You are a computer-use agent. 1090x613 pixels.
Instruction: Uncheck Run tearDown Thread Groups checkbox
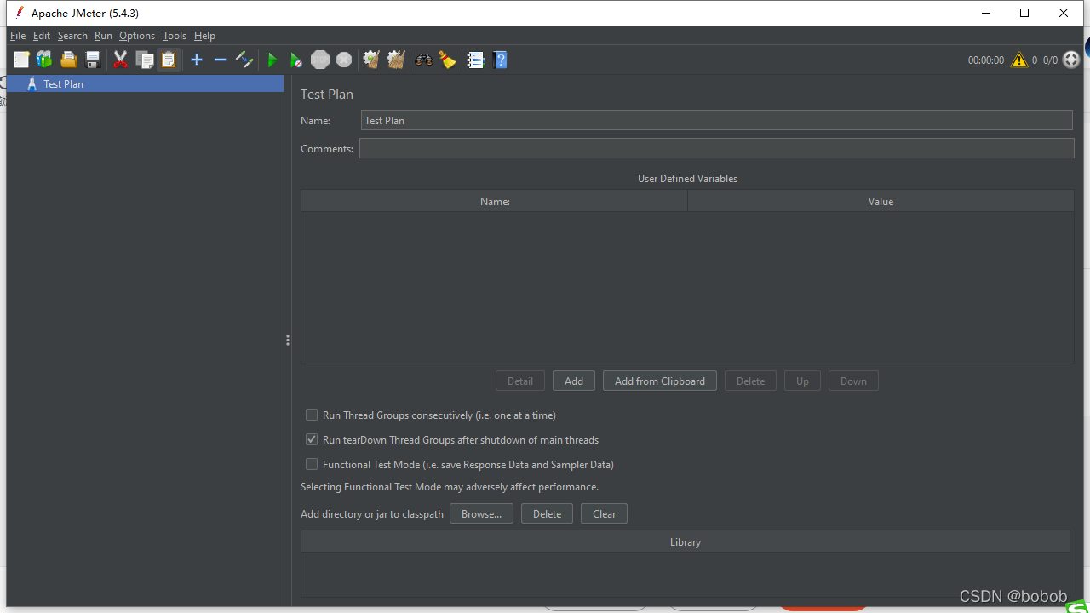coord(312,440)
